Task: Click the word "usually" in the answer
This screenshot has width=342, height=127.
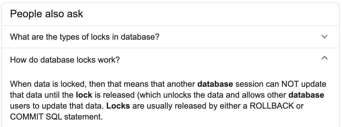Action: 155,105
